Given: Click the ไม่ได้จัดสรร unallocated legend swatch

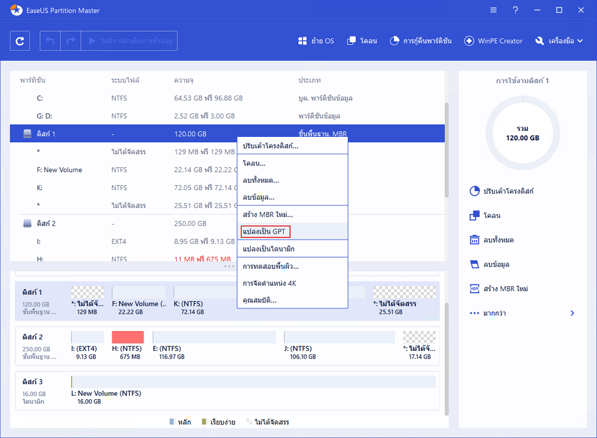Looking at the screenshot, I should click(249, 422).
